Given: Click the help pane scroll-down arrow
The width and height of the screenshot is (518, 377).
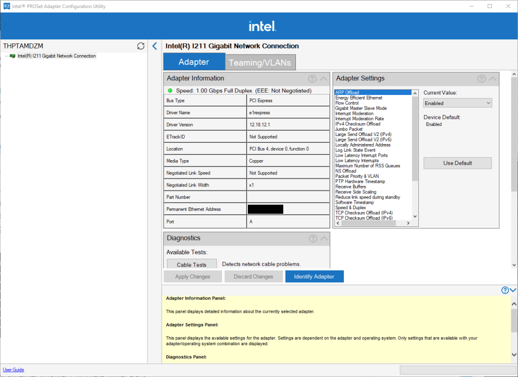Looking at the screenshot, I should point(514,355).
